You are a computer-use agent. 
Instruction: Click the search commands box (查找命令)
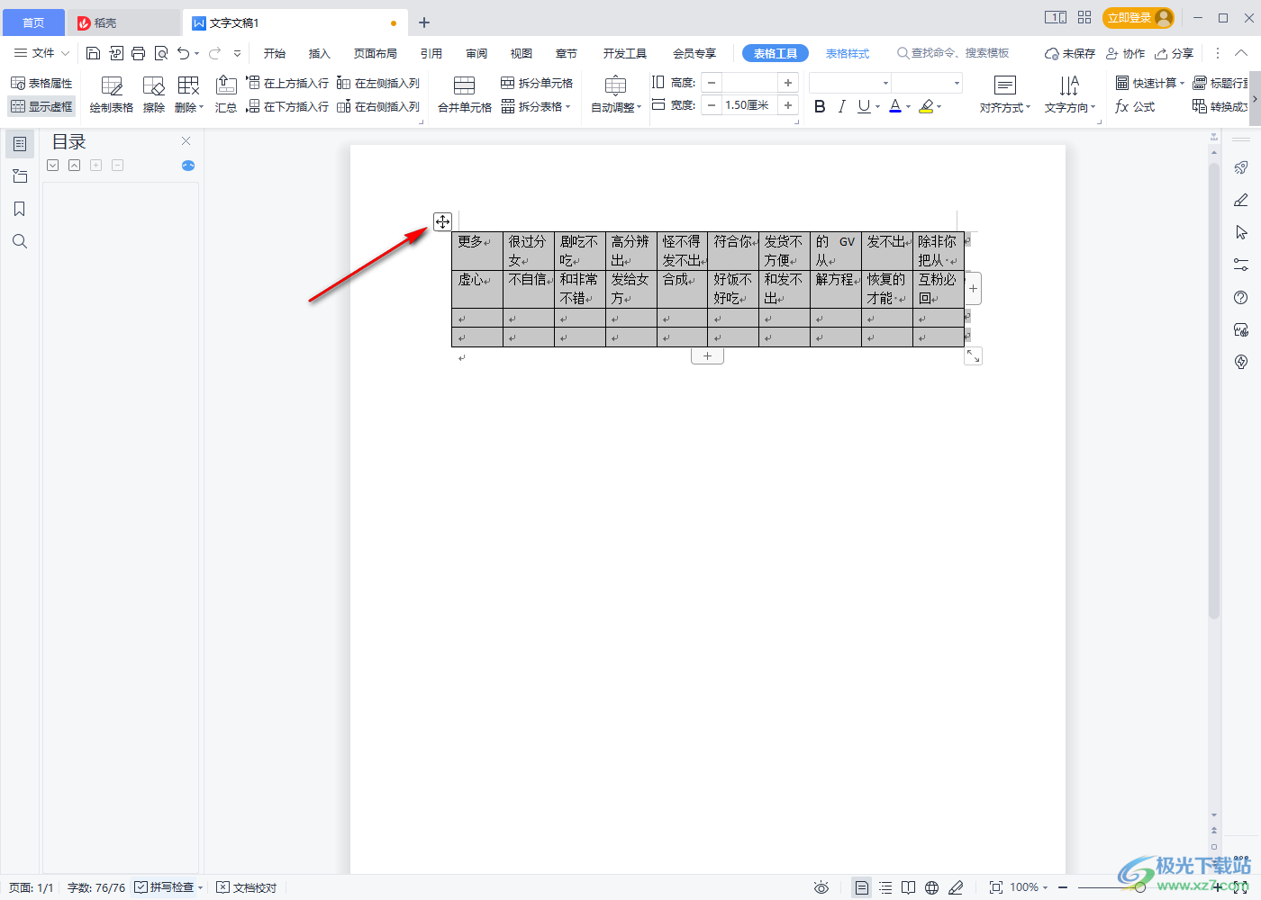point(953,53)
